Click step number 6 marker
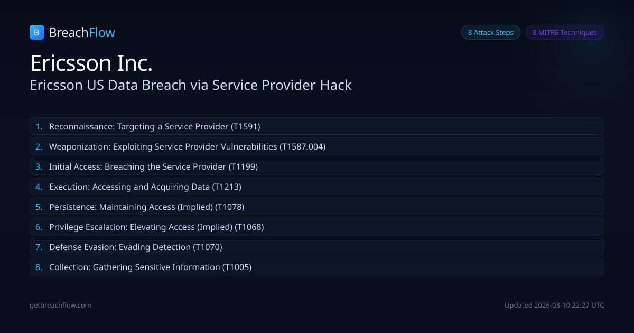 point(39,227)
